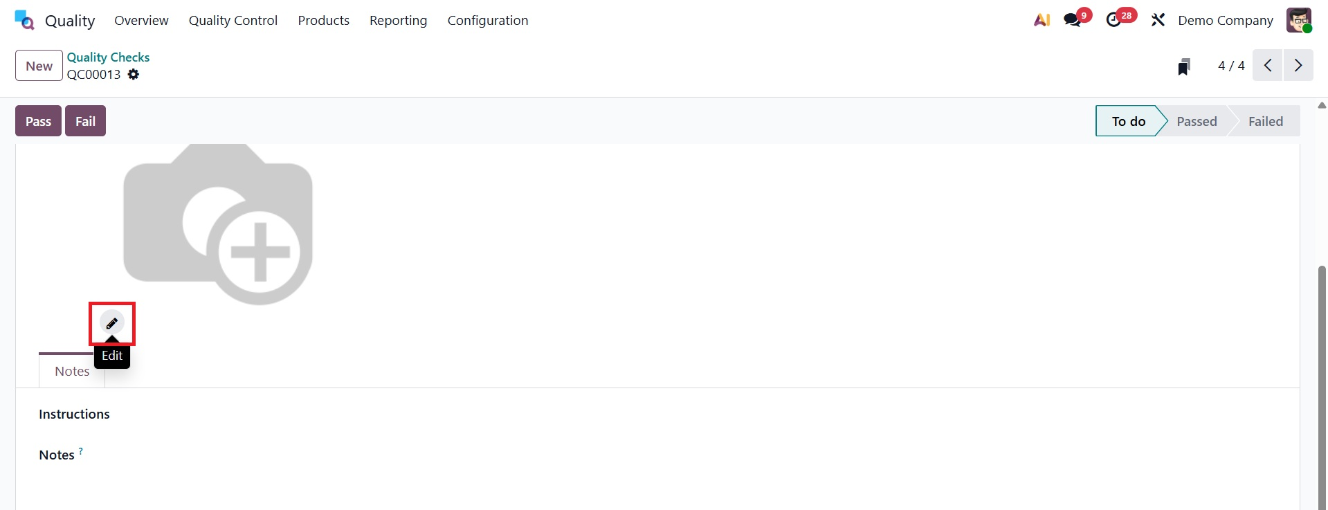Click the debug tools wrench icon
This screenshot has width=1328, height=510.
[x=1158, y=20]
